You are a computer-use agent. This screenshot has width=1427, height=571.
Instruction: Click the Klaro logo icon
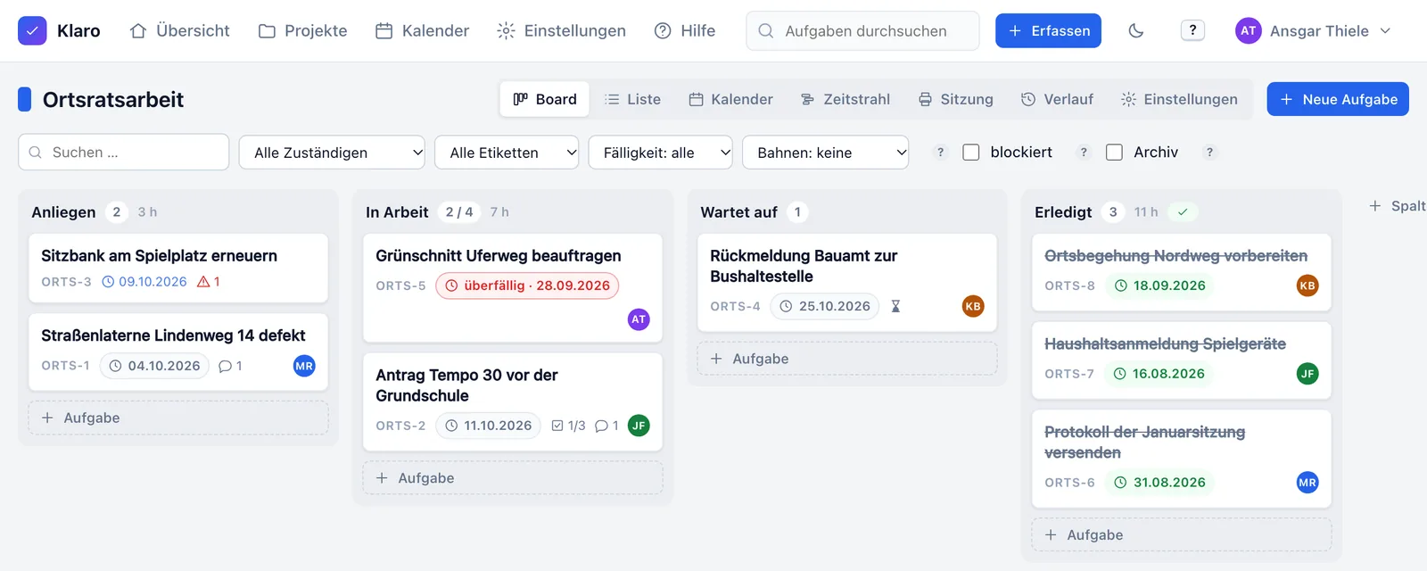[x=32, y=30]
